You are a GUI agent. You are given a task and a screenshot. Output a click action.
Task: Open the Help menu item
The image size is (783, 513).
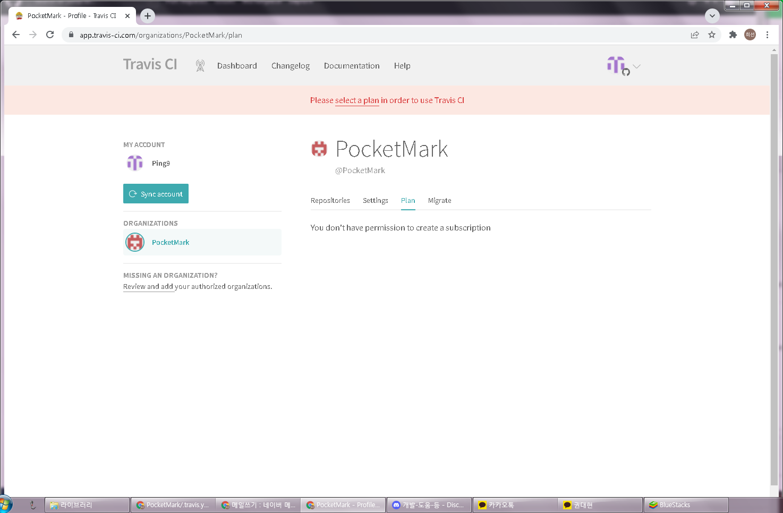[x=402, y=66]
